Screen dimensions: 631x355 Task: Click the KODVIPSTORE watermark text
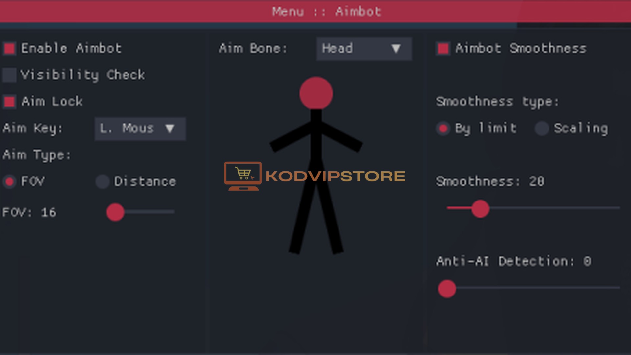(x=335, y=175)
